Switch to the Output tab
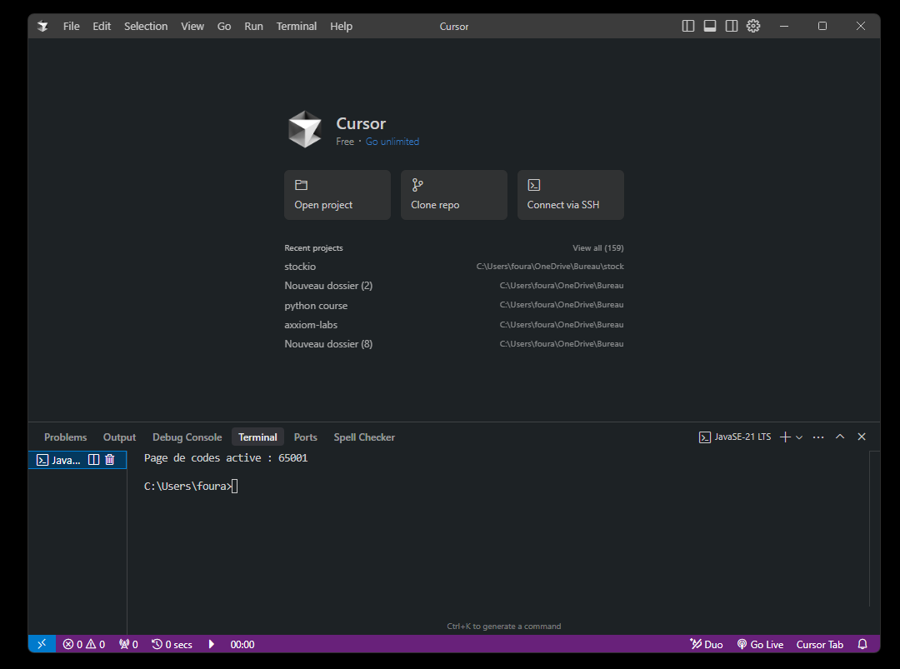 coord(119,437)
